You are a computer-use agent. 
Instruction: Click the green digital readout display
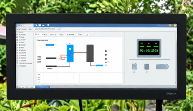click(x=149, y=48)
